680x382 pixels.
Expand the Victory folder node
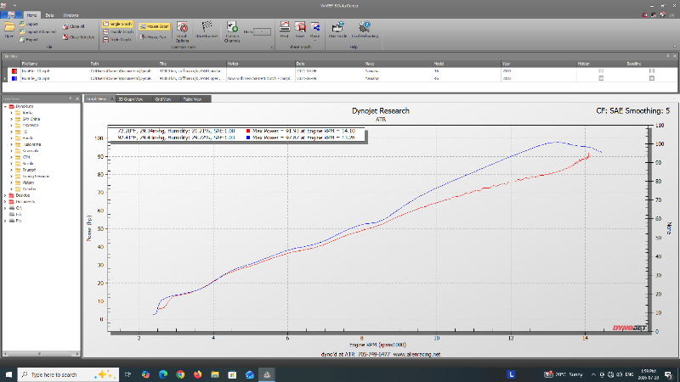(12, 183)
